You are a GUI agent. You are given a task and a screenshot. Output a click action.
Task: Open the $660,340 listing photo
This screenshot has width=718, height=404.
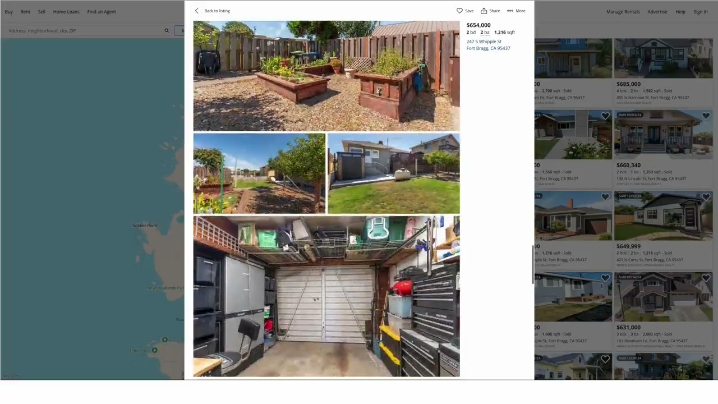point(663,135)
